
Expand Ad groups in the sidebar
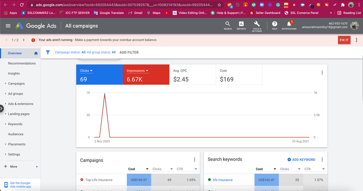coord(15,93)
